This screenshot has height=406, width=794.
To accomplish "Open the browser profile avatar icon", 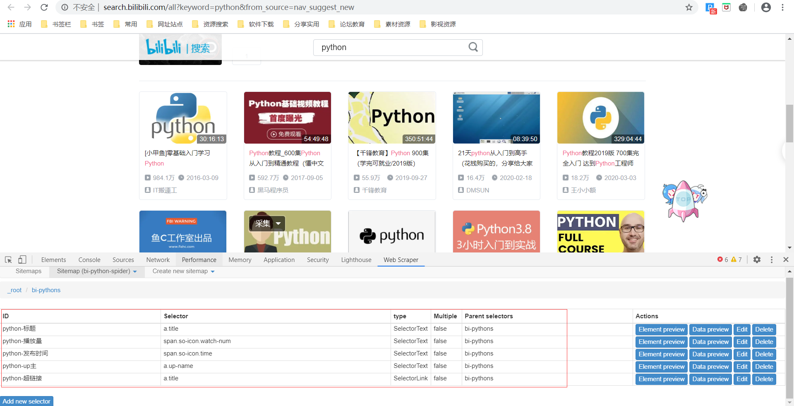I will pyautogui.click(x=766, y=7).
